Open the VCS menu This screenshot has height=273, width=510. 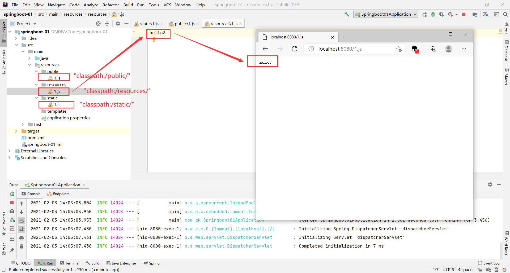coord(167,5)
